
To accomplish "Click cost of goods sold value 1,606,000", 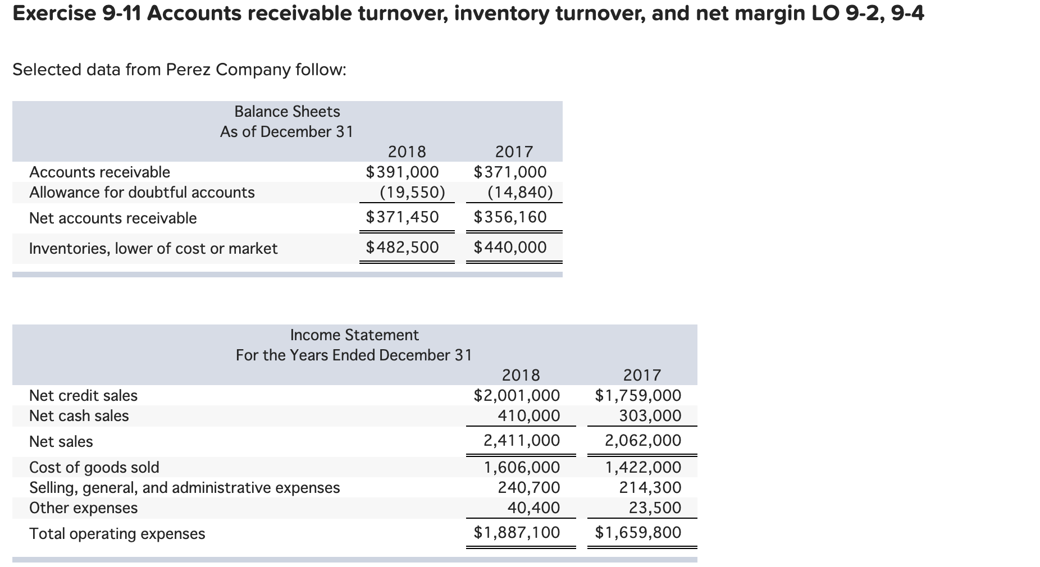I will (522, 467).
